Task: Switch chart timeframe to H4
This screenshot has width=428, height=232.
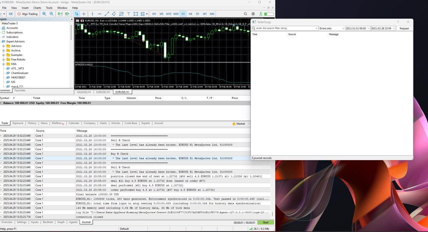Action: point(190,14)
